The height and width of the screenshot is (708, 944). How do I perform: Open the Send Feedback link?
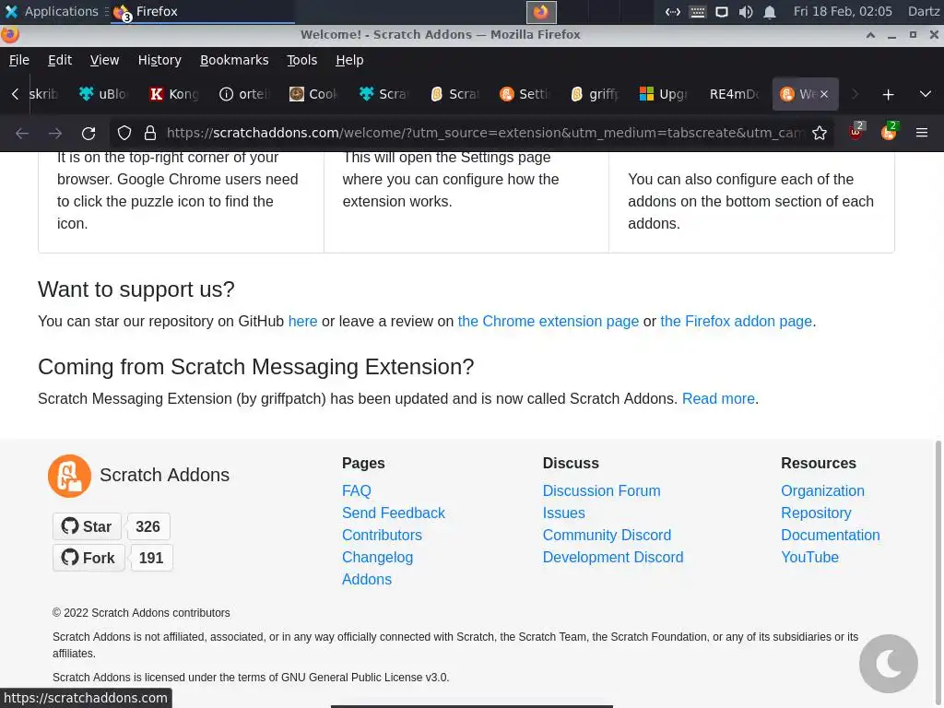(x=393, y=513)
